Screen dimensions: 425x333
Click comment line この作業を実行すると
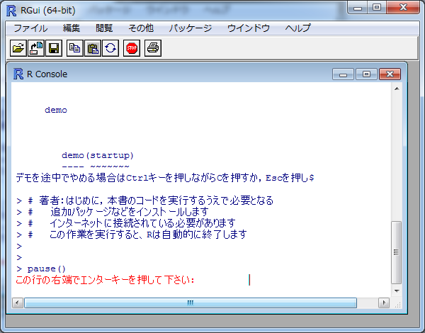point(132,235)
